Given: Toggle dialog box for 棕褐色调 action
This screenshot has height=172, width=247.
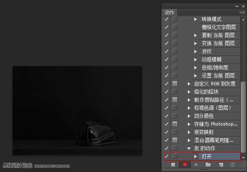Looking at the screenshot, I should pos(175,108).
